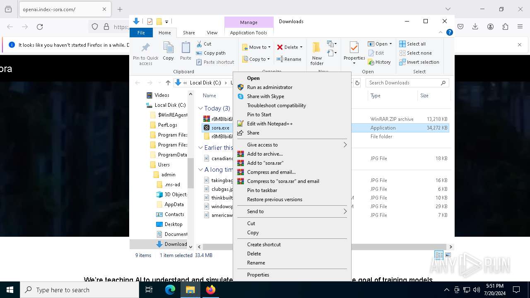530x298 pixels.
Task: Click Invert selection in ribbon
Action: [419, 62]
